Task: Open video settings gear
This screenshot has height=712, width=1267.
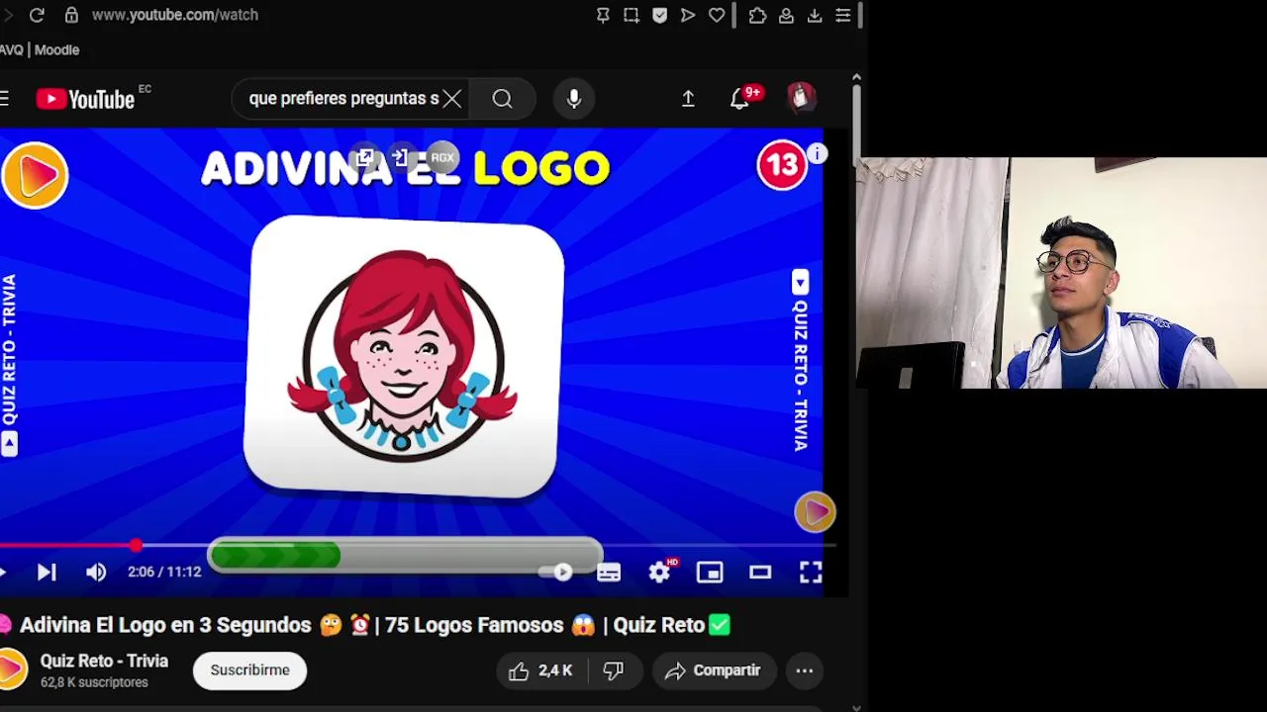Action: [x=660, y=572]
